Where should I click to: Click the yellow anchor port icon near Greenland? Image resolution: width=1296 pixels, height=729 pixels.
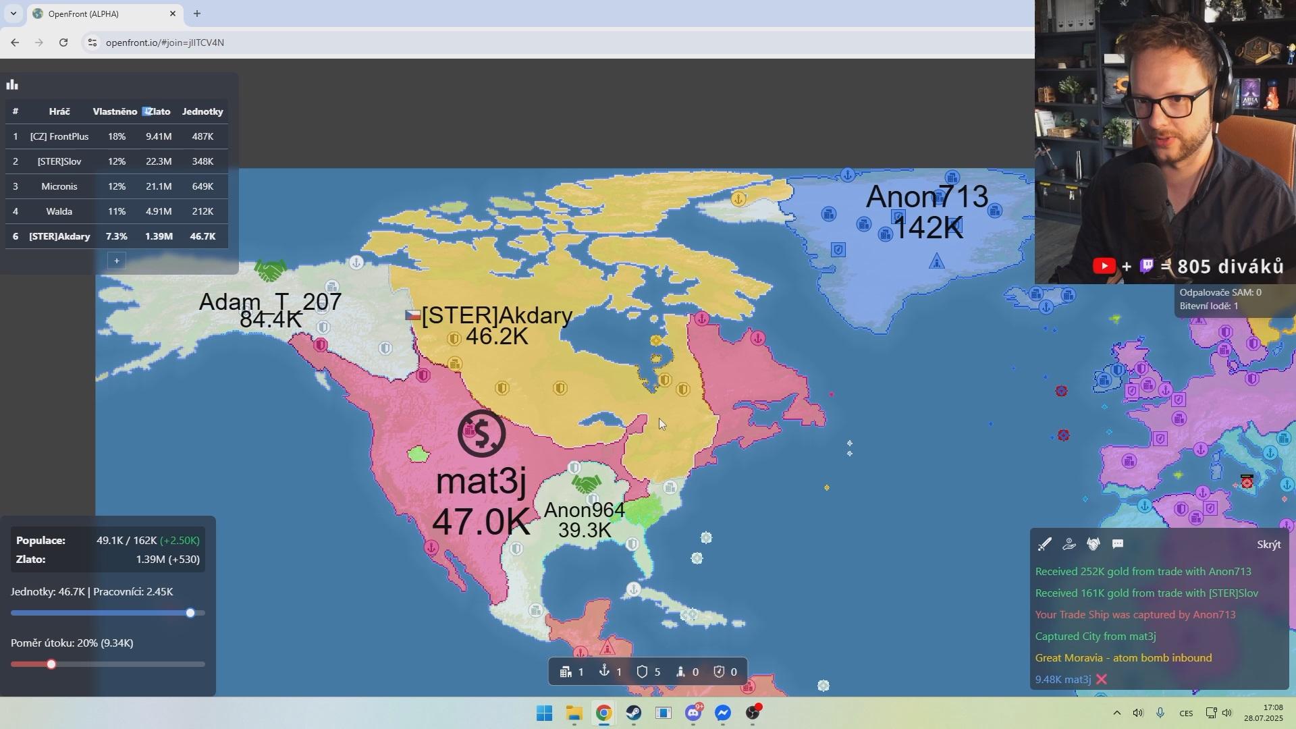tap(738, 198)
